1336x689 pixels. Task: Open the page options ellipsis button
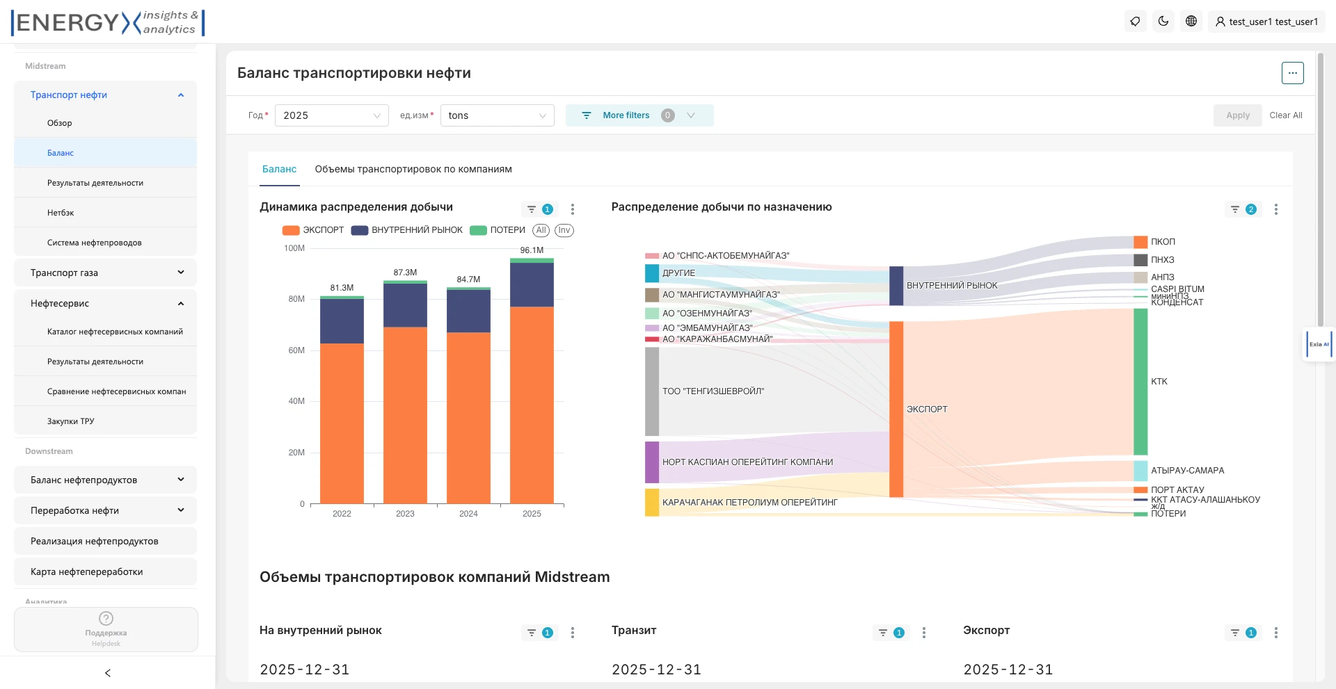[x=1292, y=73]
